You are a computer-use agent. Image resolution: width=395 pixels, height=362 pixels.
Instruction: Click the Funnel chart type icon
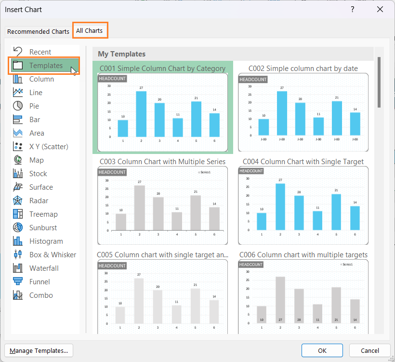(18, 281)
